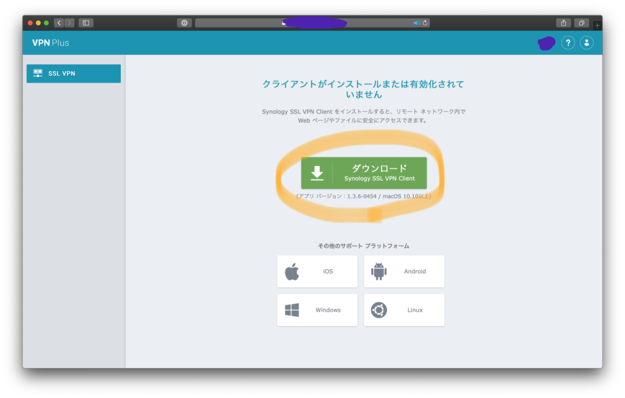Choose the Windows platform tile
This screenshot has height=398, width=625.
pyautogui.click(x=317, y=310)
